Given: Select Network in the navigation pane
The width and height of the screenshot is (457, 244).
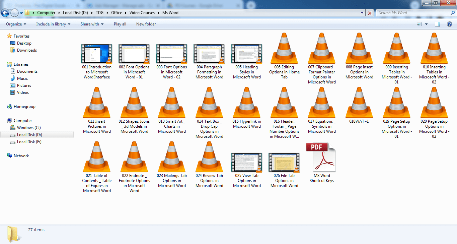Looking at the screenshot, I should click(x=21, y=156).
